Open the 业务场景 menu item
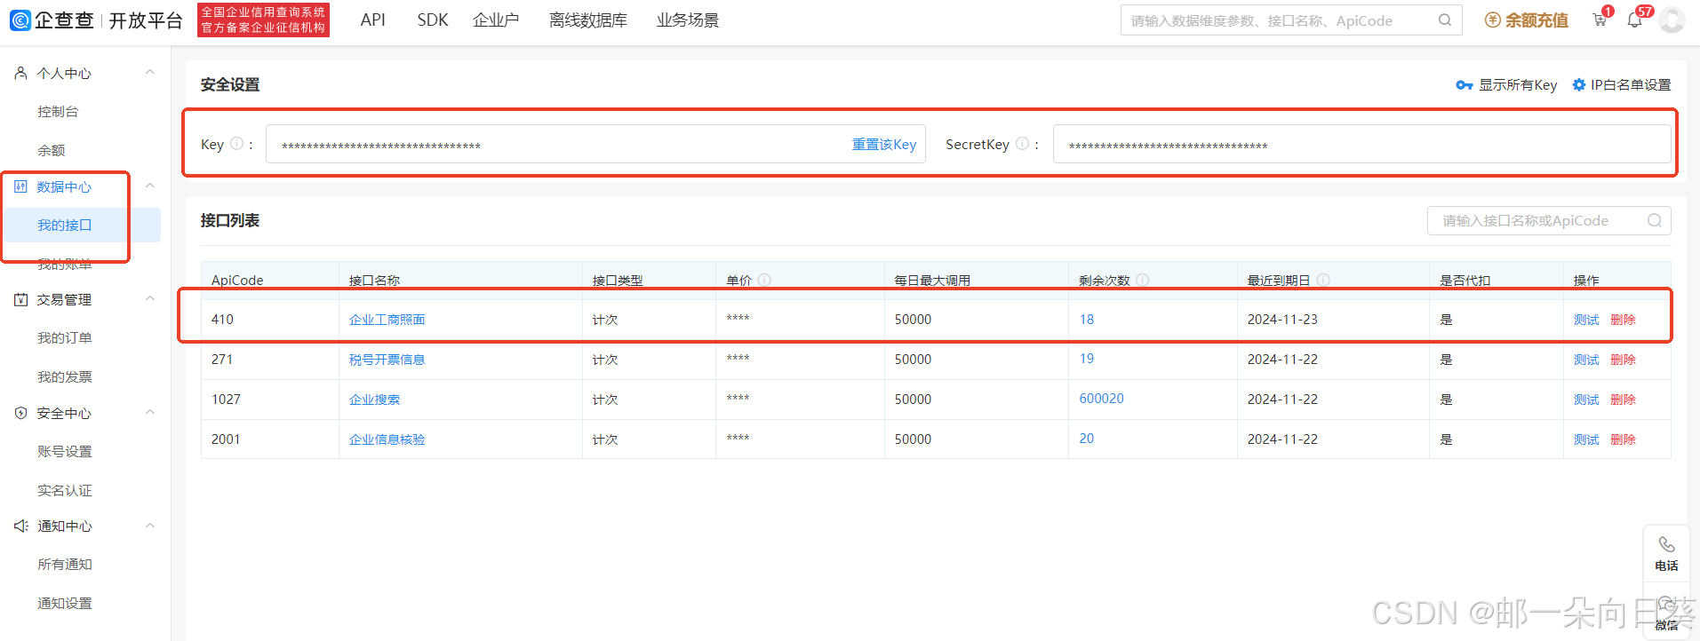The height and width of the screenshot is (641, 1700). (x=688, y=20)
